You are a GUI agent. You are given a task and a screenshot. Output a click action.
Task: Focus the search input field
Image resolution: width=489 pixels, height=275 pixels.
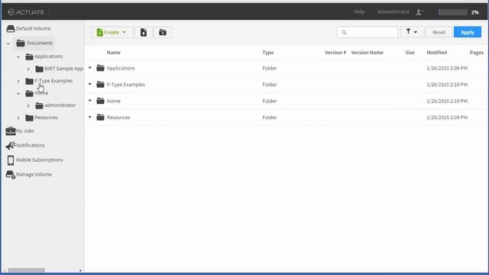[368, 32]
